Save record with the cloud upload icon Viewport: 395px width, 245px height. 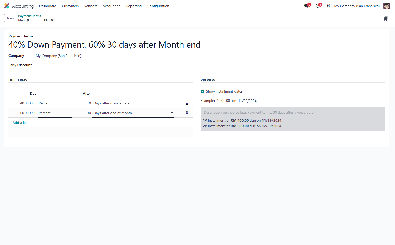point(45,20)
